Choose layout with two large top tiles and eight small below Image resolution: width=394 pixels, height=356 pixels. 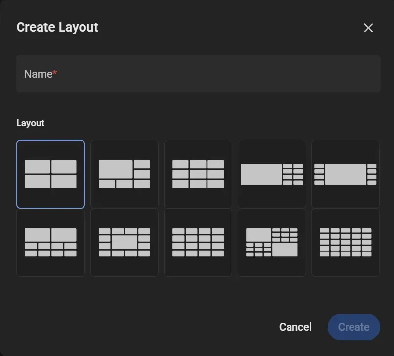50,243
